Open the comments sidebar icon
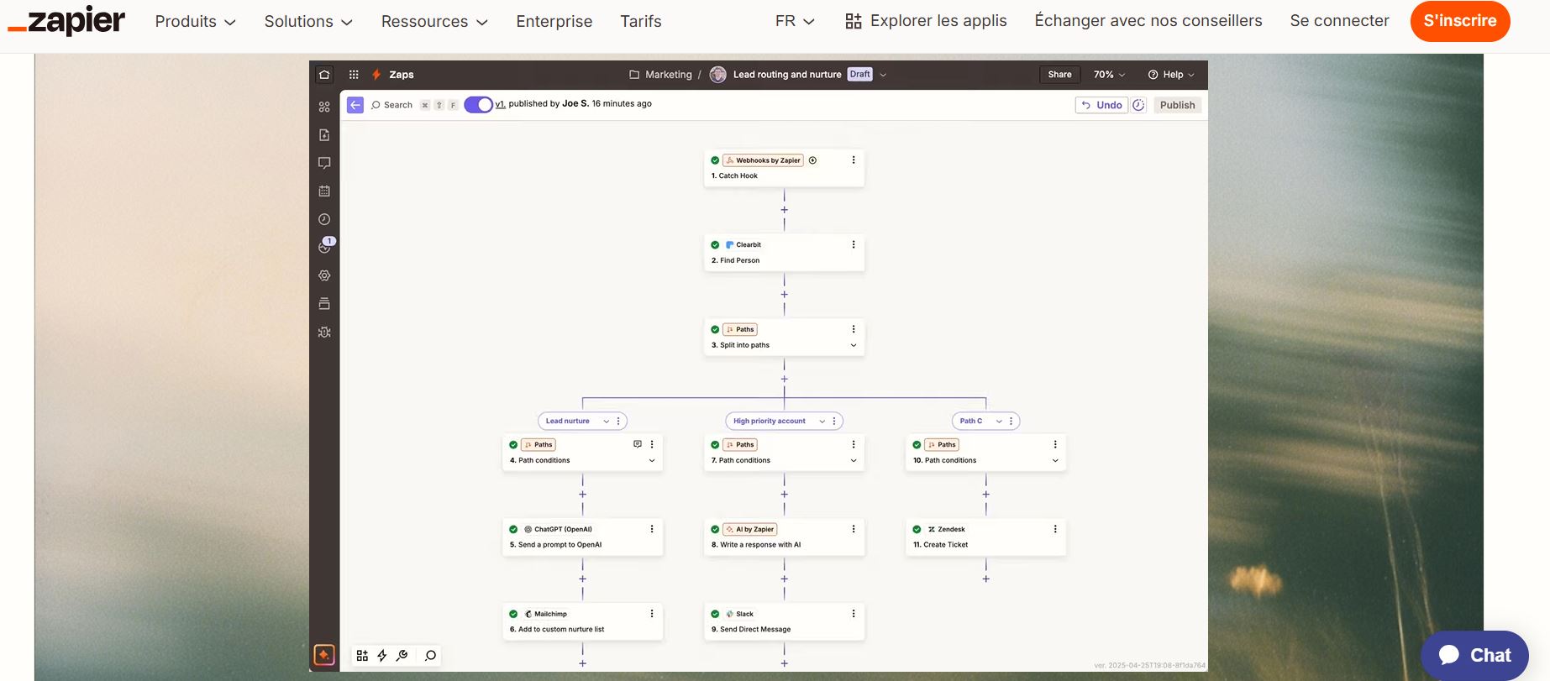This screenshot has width=1550, height=681. coord(324,163)
